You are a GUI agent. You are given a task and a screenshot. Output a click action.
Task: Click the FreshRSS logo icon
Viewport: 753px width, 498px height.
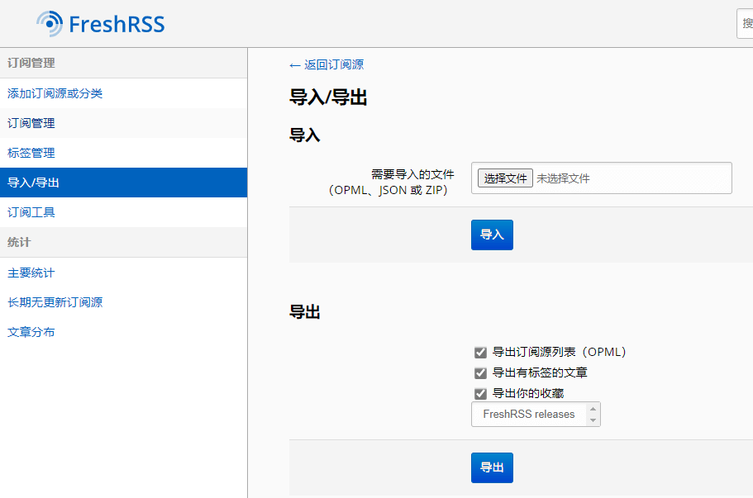50,24
